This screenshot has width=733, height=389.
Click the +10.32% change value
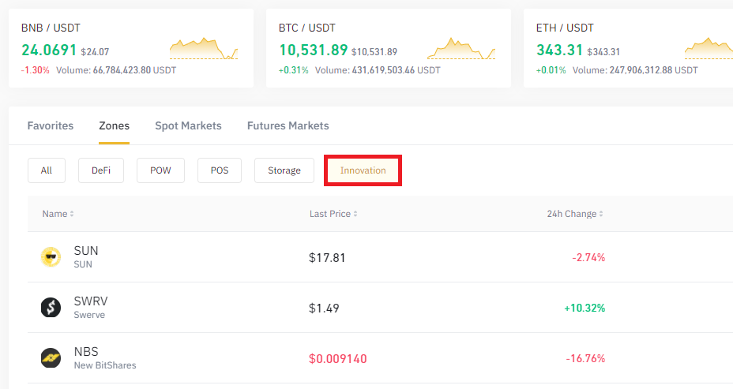tap(585, 308)
